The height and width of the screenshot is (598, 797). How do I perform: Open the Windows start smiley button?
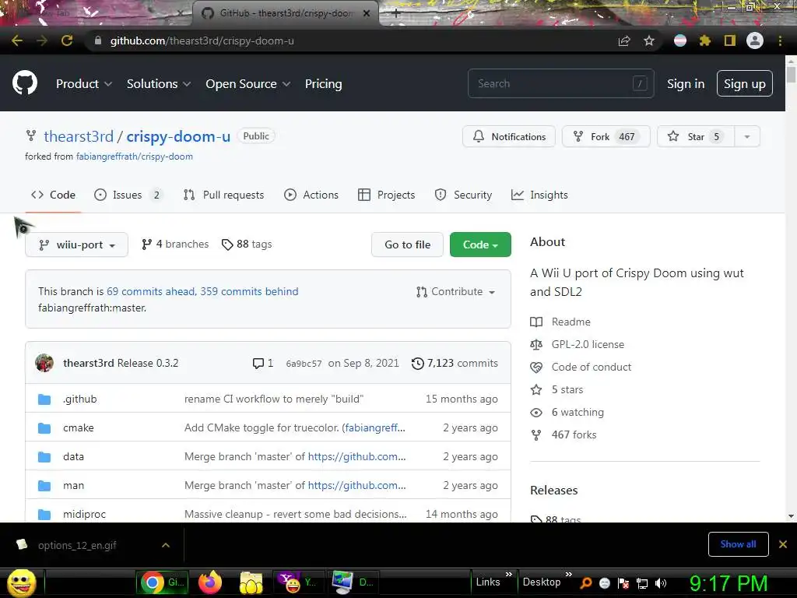[21, 582]
